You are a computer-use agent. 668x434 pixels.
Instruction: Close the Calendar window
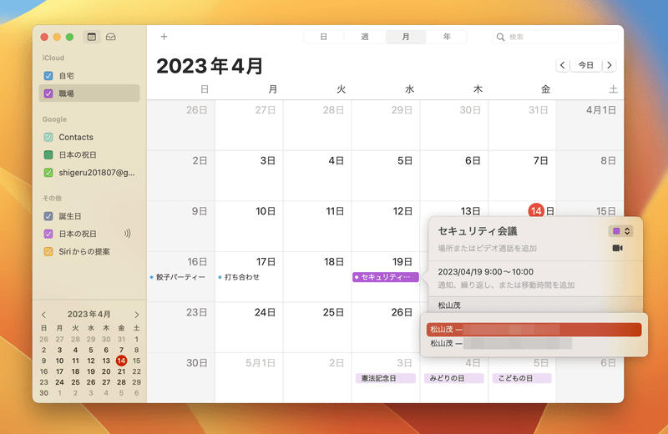44,37
